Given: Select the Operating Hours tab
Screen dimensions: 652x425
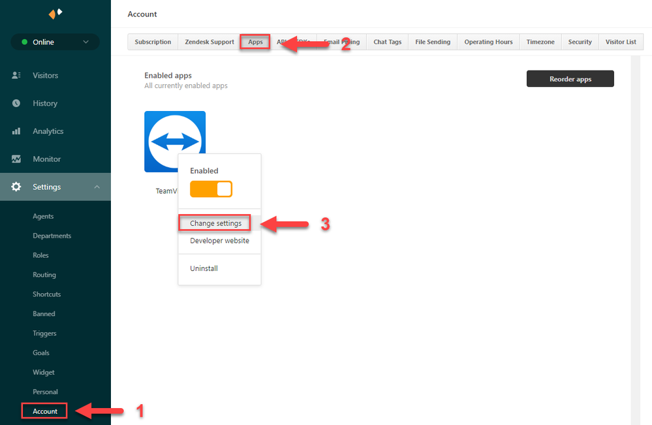Looking at the screenshot, I should (x=488, y=41).
